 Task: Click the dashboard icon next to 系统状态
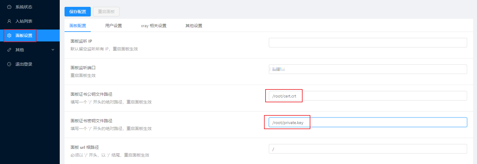click(9, 7)
